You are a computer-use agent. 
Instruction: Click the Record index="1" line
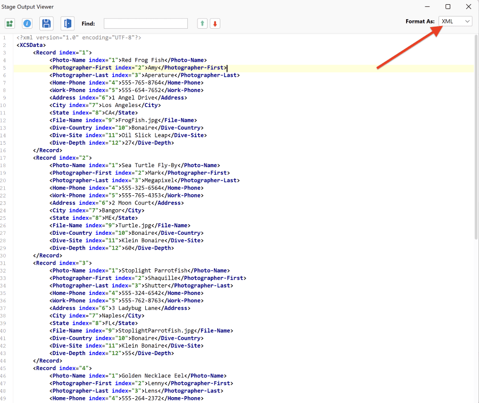(x=62, y=53)
